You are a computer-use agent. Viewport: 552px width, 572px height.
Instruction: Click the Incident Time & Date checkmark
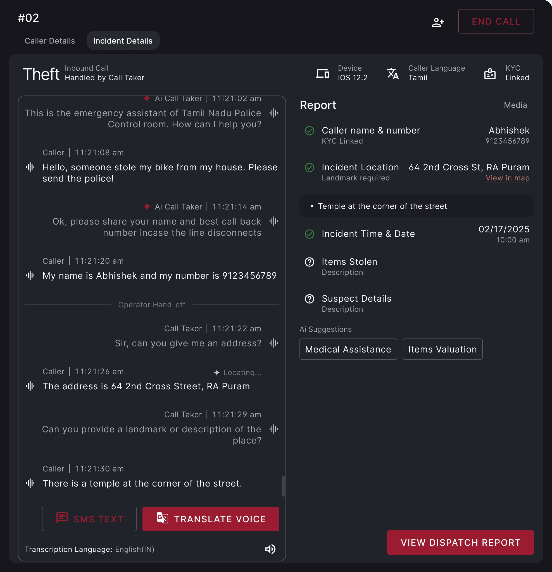[310, 234]
